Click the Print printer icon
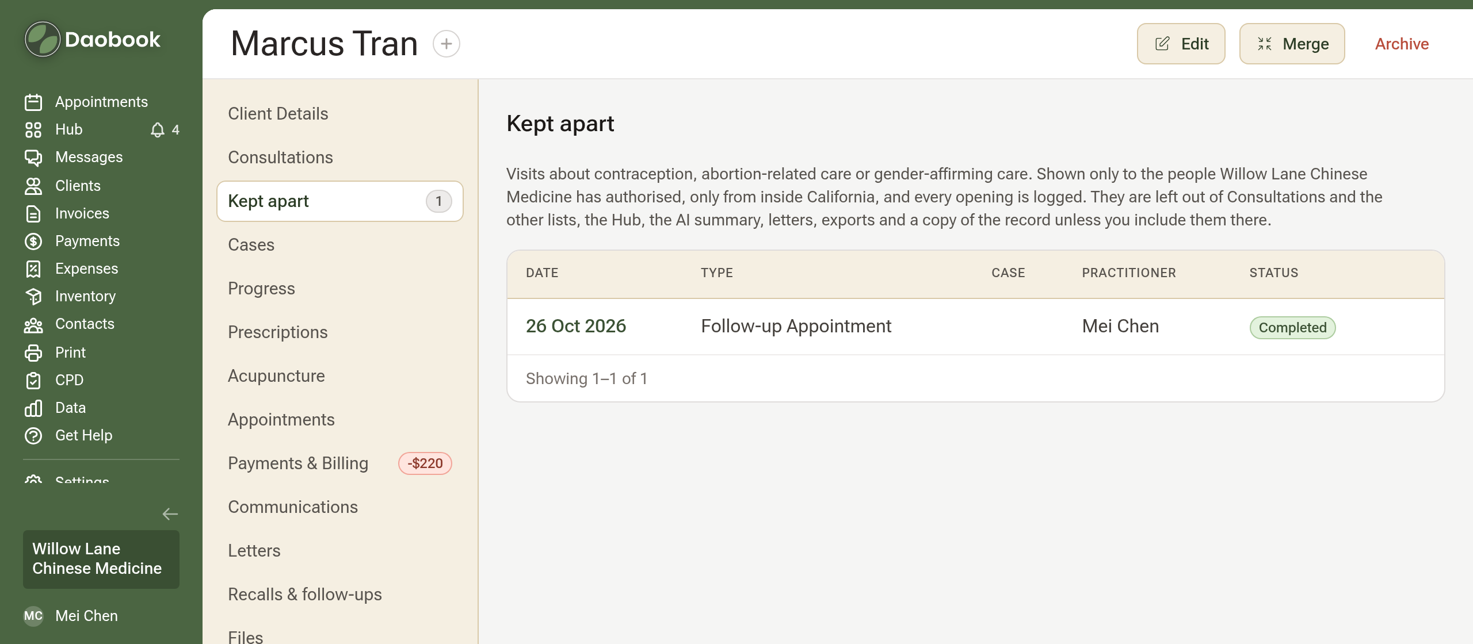1473x644 pixels. pos(33,353)
